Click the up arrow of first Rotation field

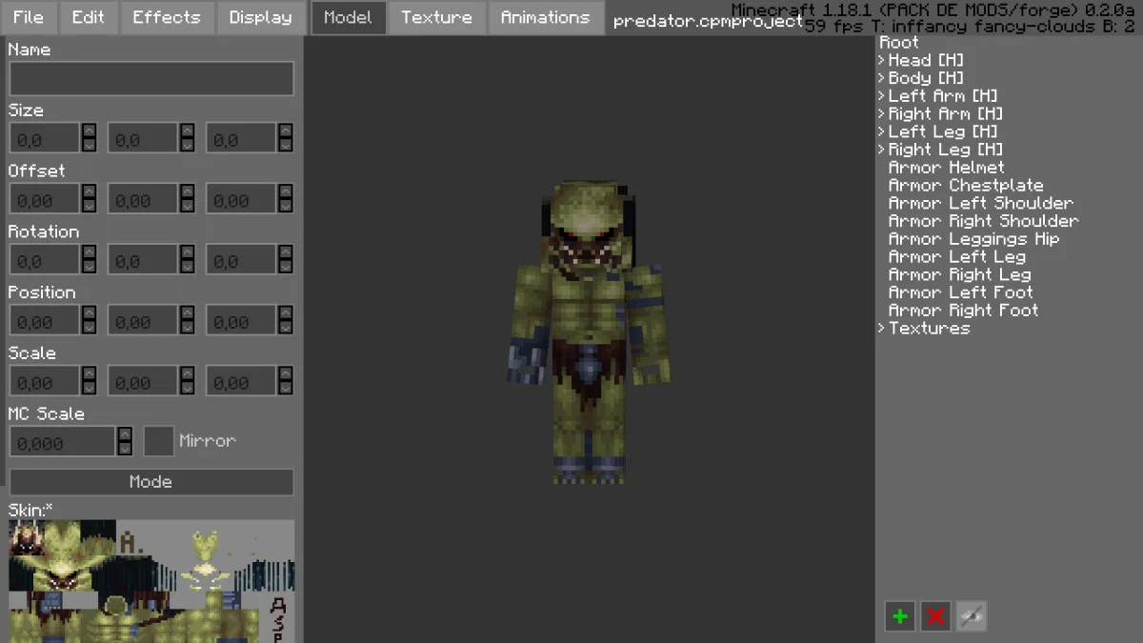click(x=89, y=253)
